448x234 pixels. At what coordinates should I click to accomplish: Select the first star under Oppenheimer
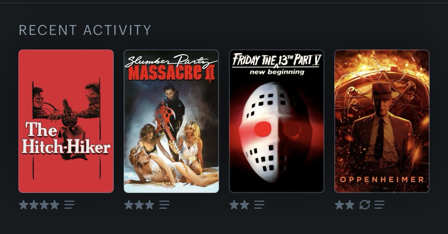339,205
